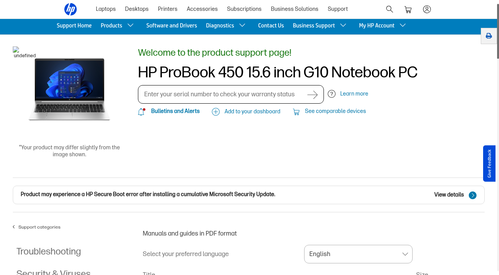Open the Subscriptions menu

pos(244,9)
